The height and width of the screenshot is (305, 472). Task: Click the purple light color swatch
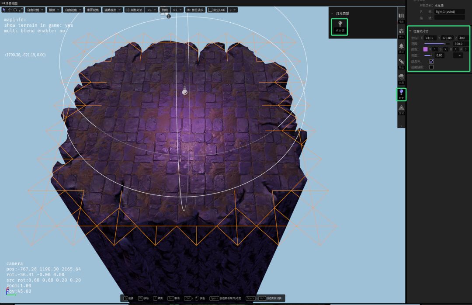425,49
